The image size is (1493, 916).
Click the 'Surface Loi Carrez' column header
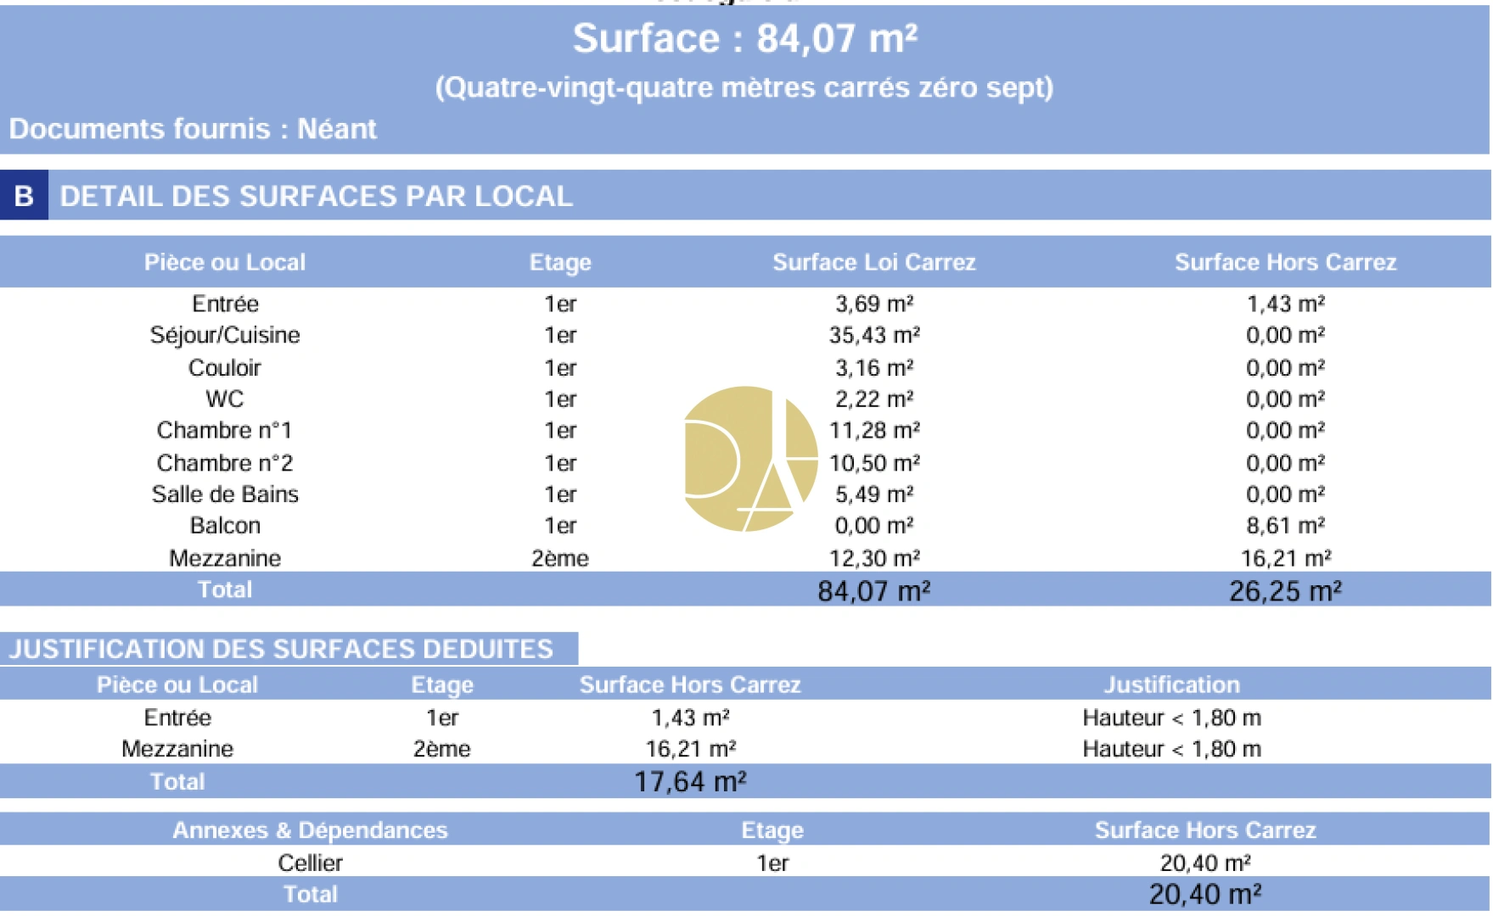(x=874, y=262)
